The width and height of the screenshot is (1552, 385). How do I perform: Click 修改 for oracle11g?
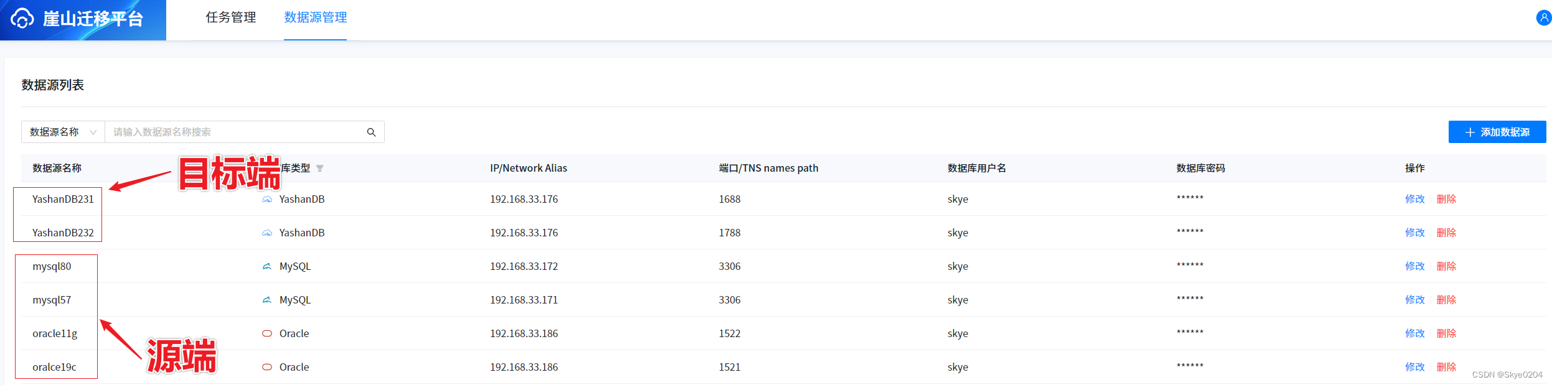click(x=1414, y=333)
